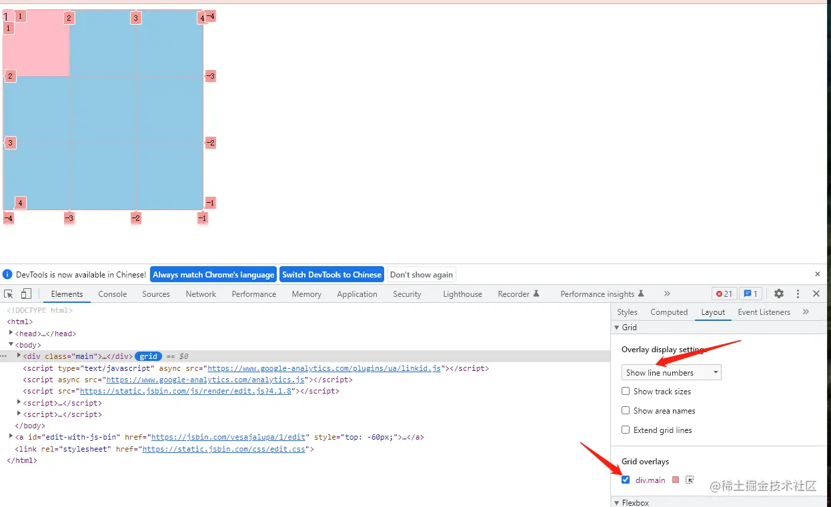
Task: Collapse the body element node
Action: (x=11, y=344)
